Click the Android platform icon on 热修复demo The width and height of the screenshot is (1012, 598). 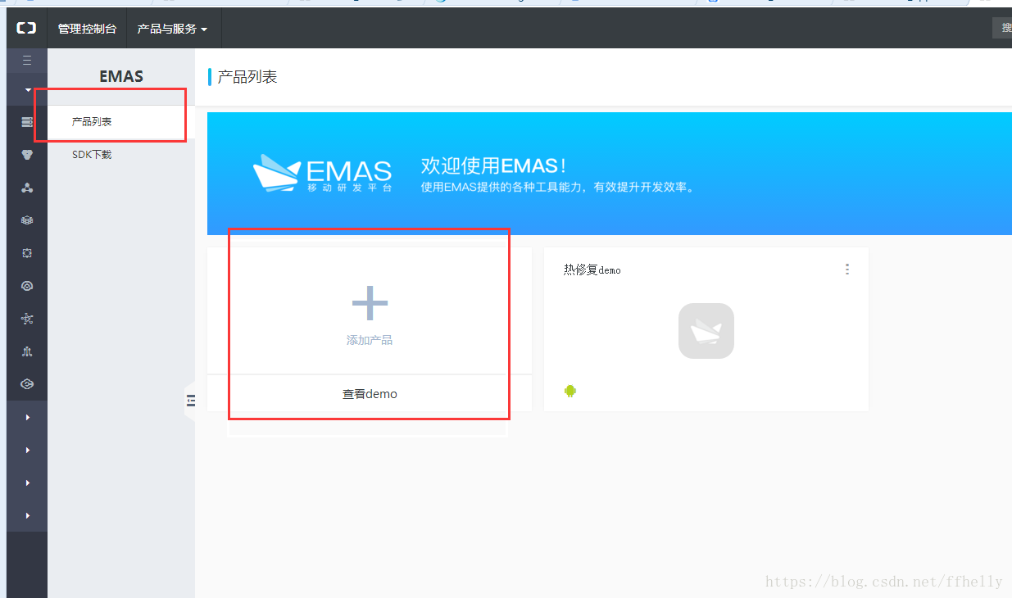tap(570, 391)
